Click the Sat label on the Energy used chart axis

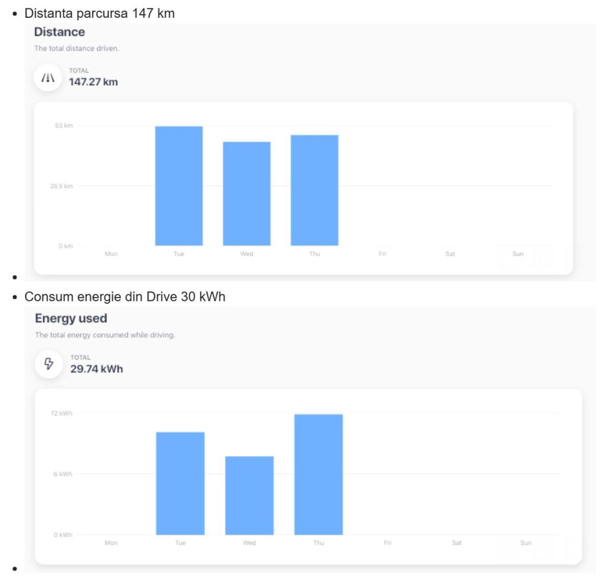click(456, 543)
